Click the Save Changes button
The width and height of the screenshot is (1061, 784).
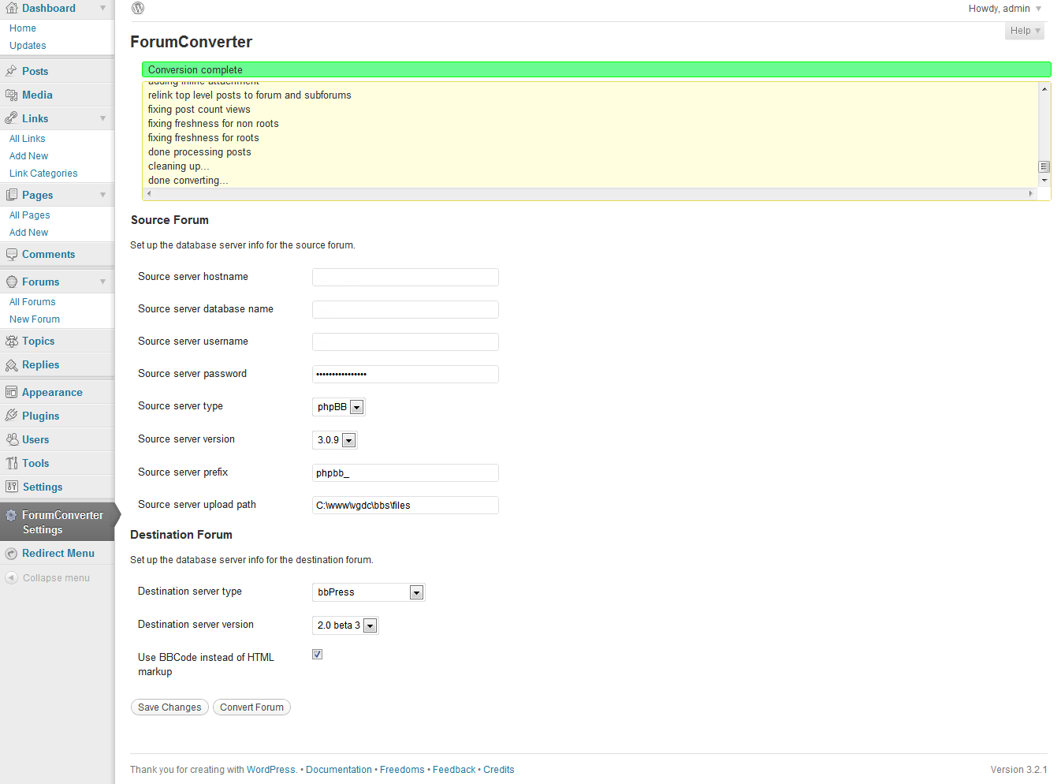[169, 707]
